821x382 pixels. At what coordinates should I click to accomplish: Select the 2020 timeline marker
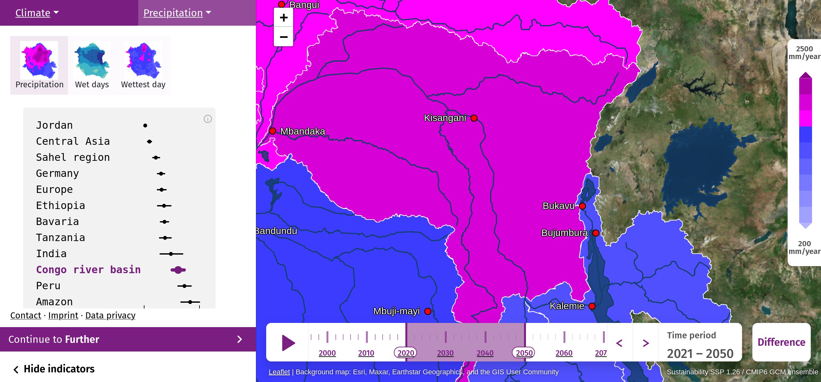pos(405,353)
